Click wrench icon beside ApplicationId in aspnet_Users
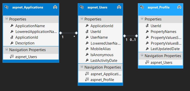The width and height of the screenshot is (190, 91). coord(87,26)
